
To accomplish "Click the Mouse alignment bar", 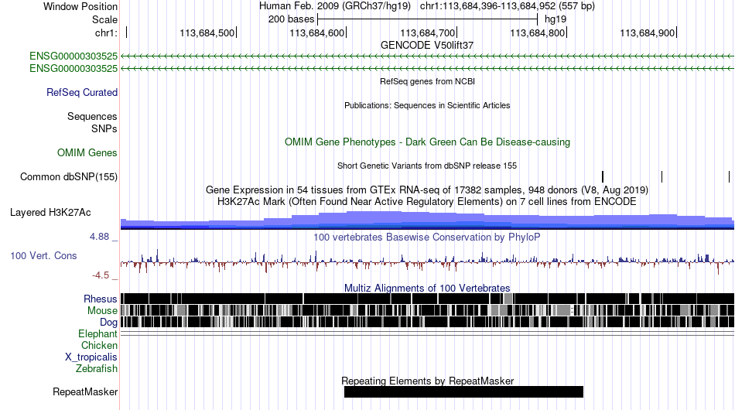I will 427,310.
